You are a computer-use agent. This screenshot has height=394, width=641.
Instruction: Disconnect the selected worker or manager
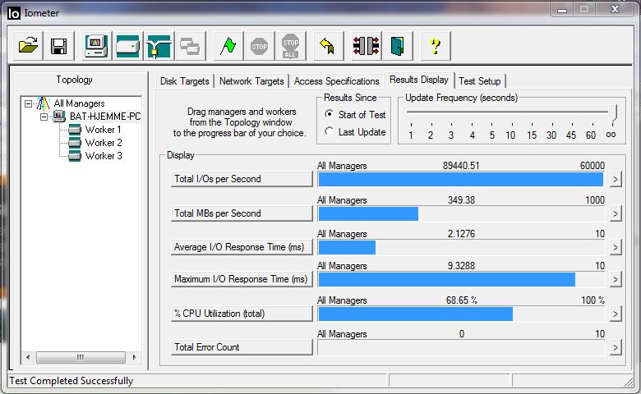pyautogui.click(x=367, y=46)
